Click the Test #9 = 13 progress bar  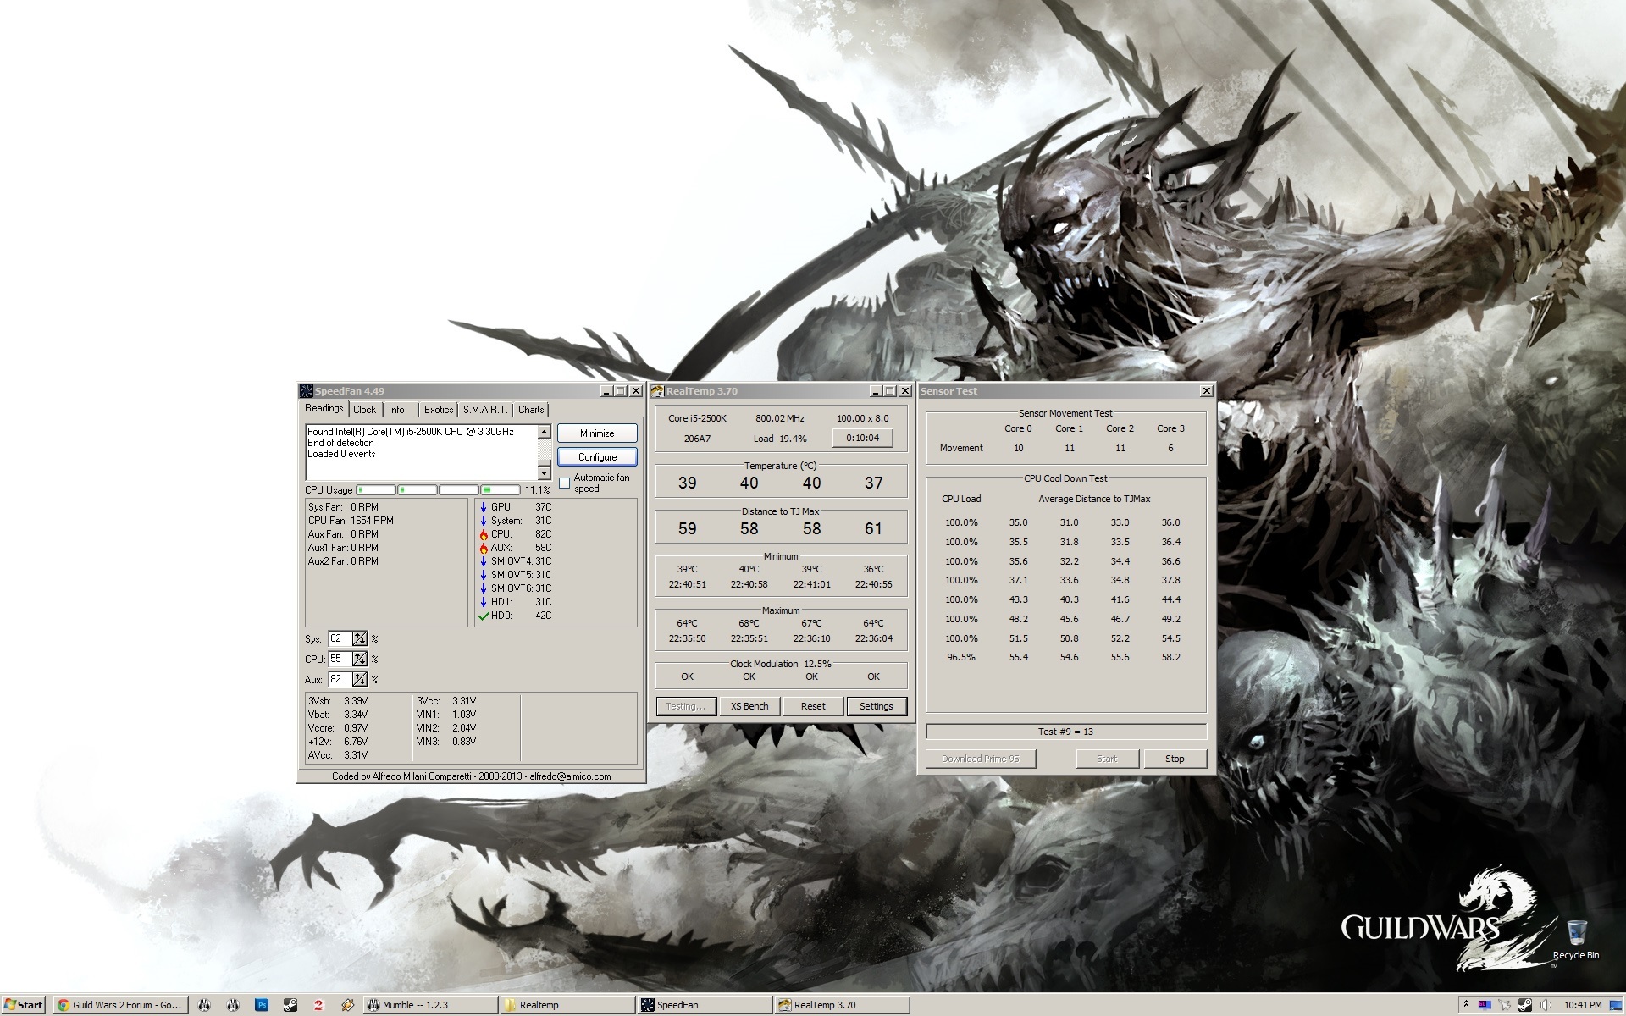[x=1065, y=732]
